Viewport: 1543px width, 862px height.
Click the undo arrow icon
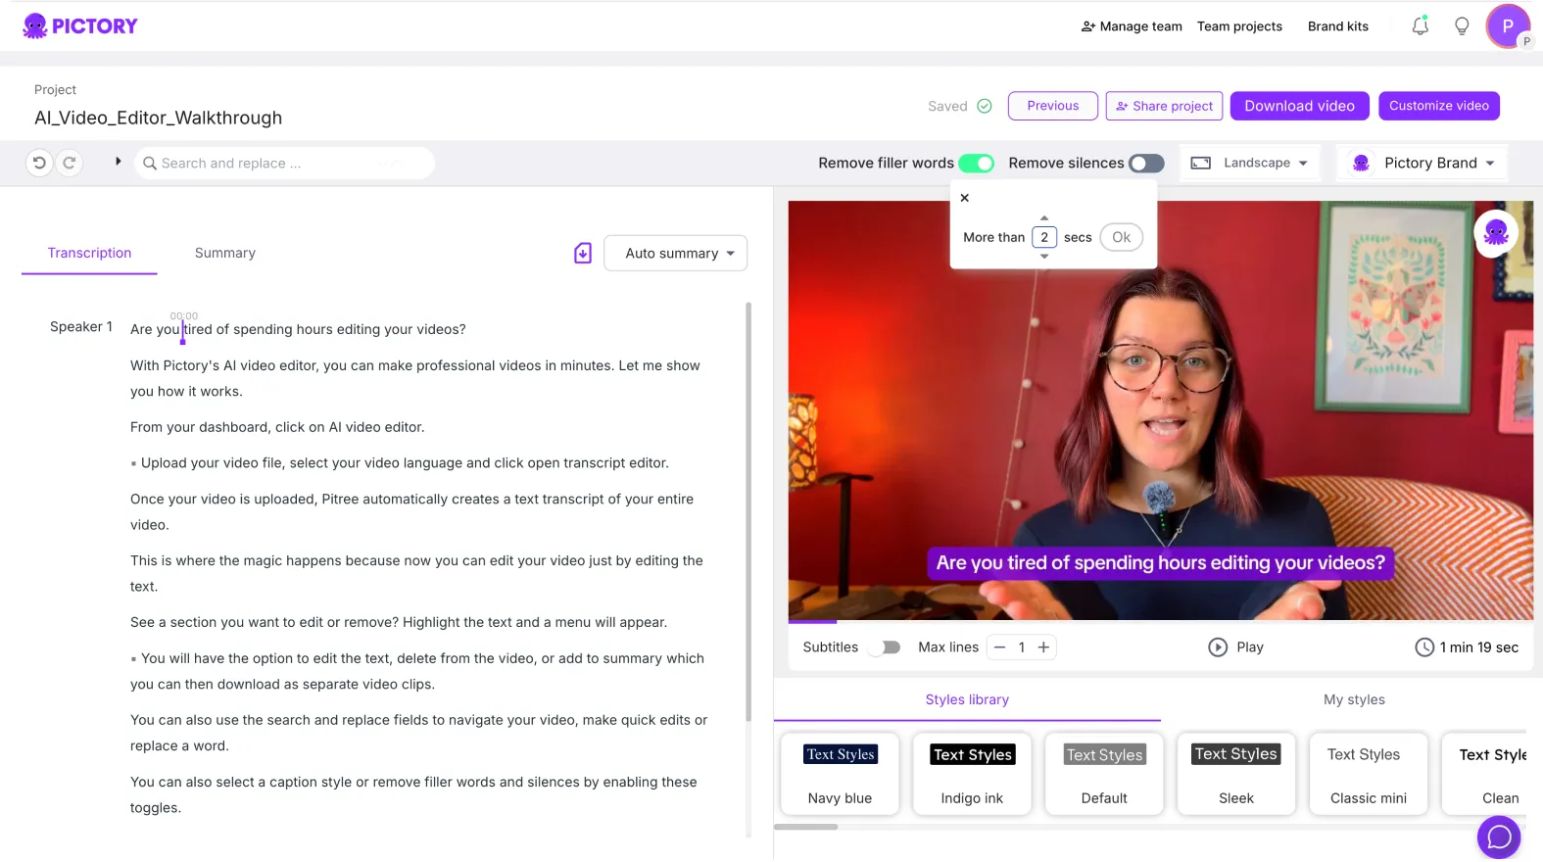(x=39, y=163)
